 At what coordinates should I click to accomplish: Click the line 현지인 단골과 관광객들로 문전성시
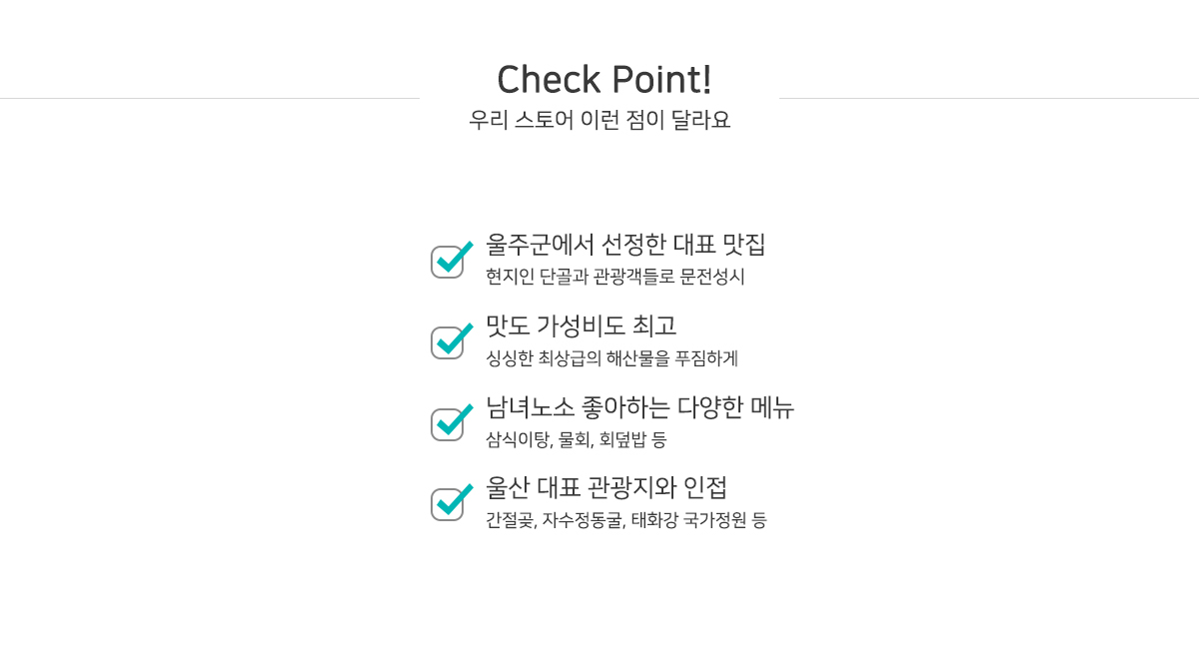615,277
